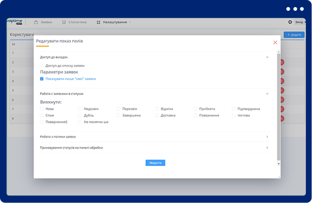Open the Налаштування dropdown arrow
The image size is (312, 203).
[x=130, y=22]
